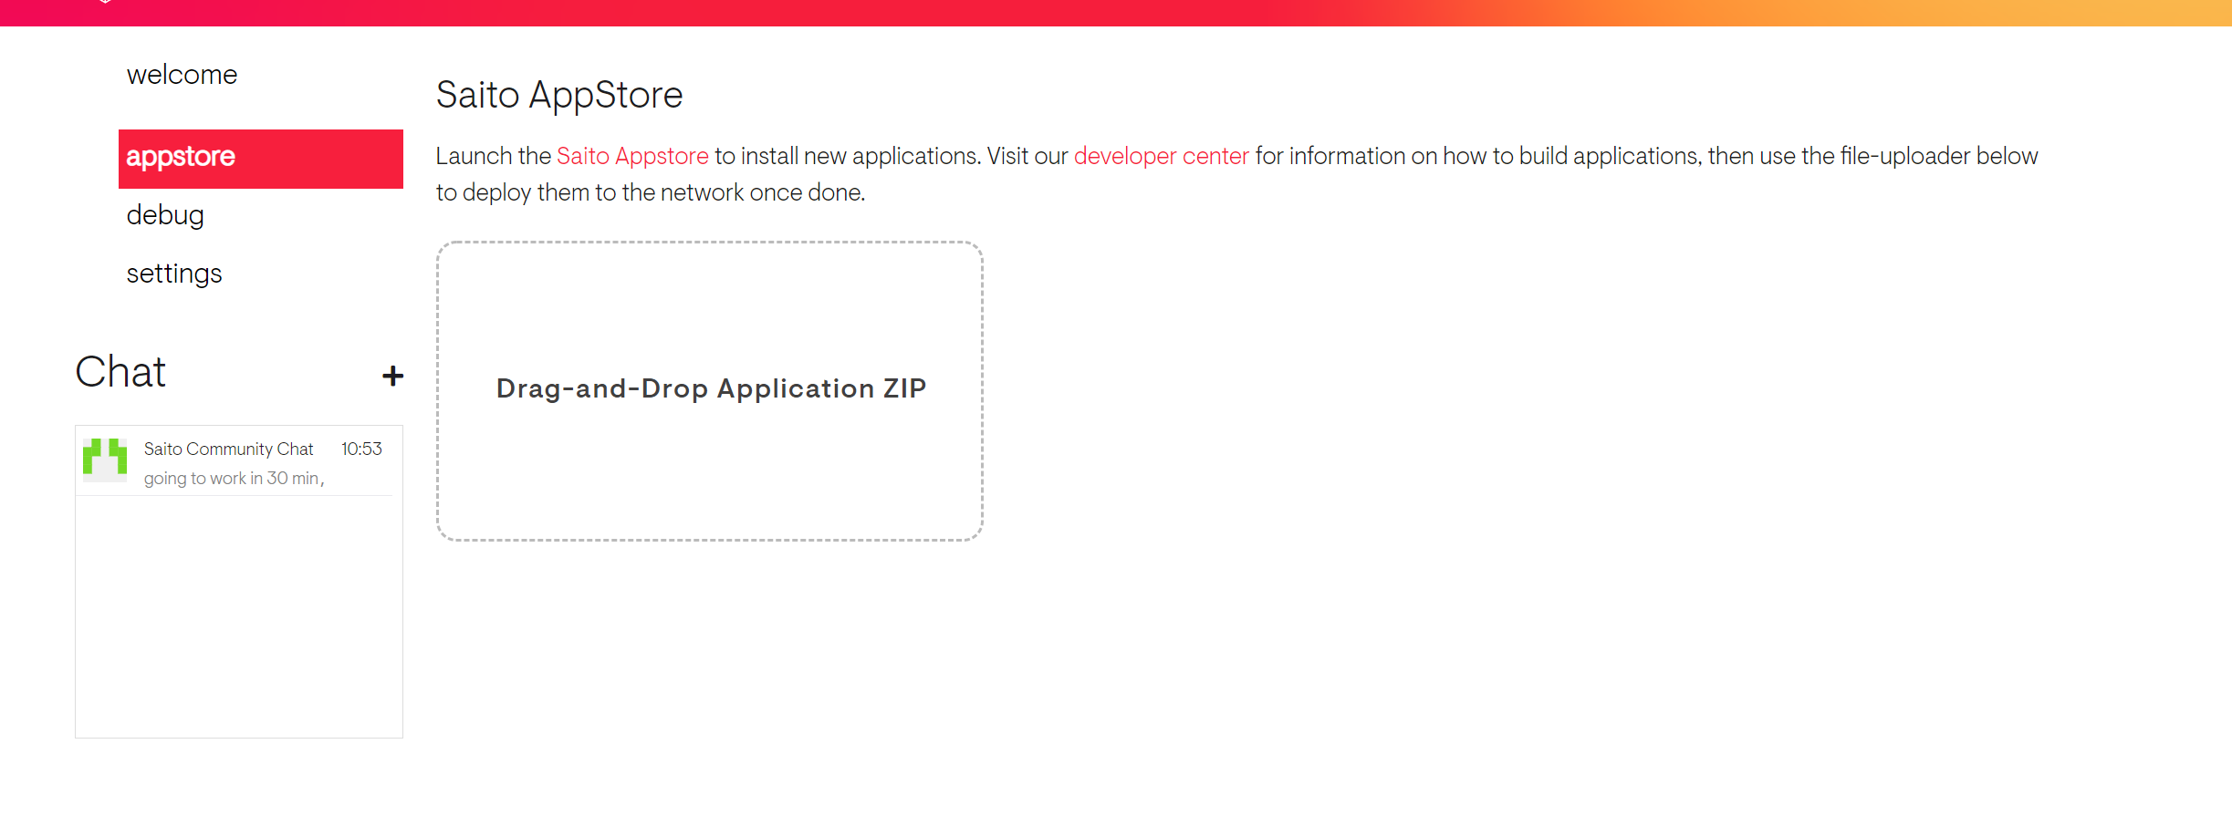Click the Saito AppStore page title
The image size is (2232, 837).
(x=559, y=95)
